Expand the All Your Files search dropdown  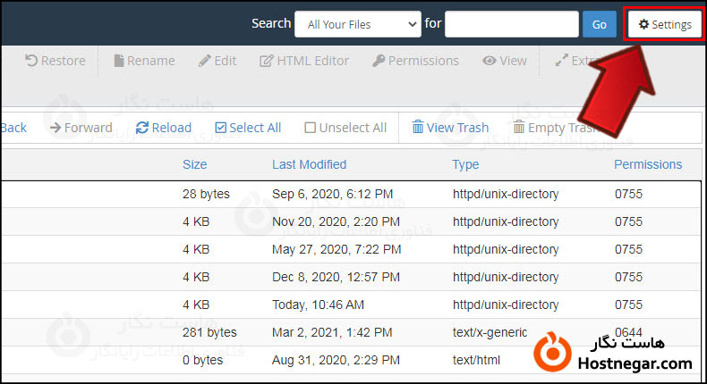[357, 24]
